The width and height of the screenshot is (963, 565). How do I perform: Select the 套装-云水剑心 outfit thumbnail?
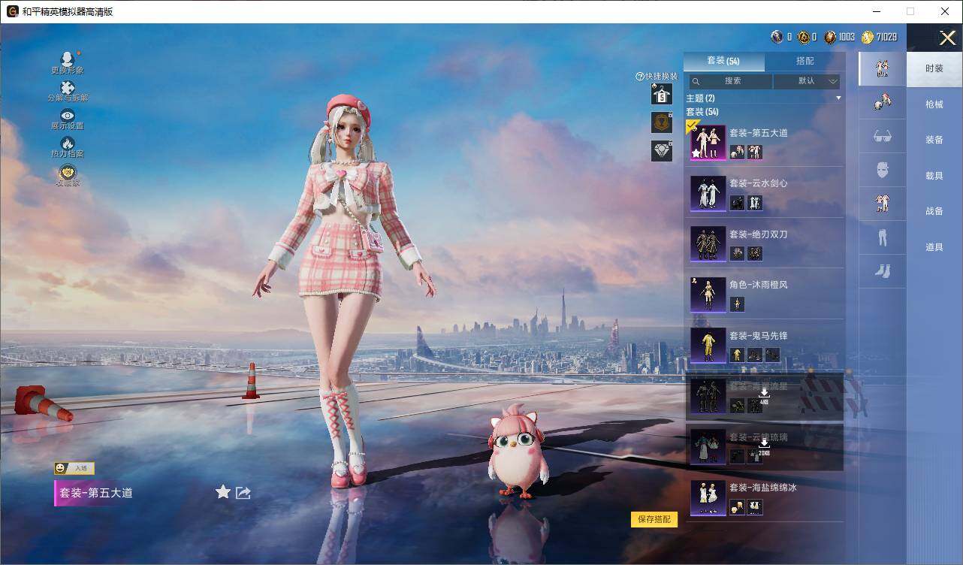708,194
